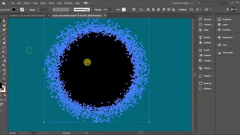Select the Lasso tool
Screen dimensions: 240x135
coord(4,25)
